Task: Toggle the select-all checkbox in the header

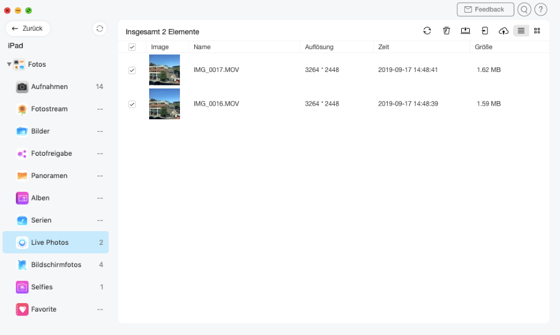Action: click(x=132, y=47)
